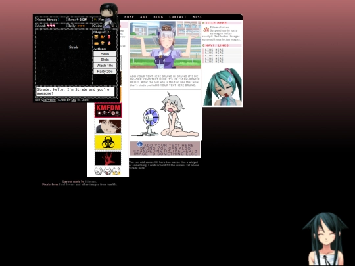Buy the muffin item in shop
The height and width of the screenshot is (266, 355).
point(103,43)
